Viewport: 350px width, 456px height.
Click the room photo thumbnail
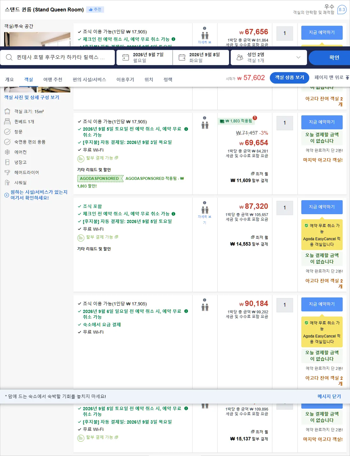click(37, 39)
